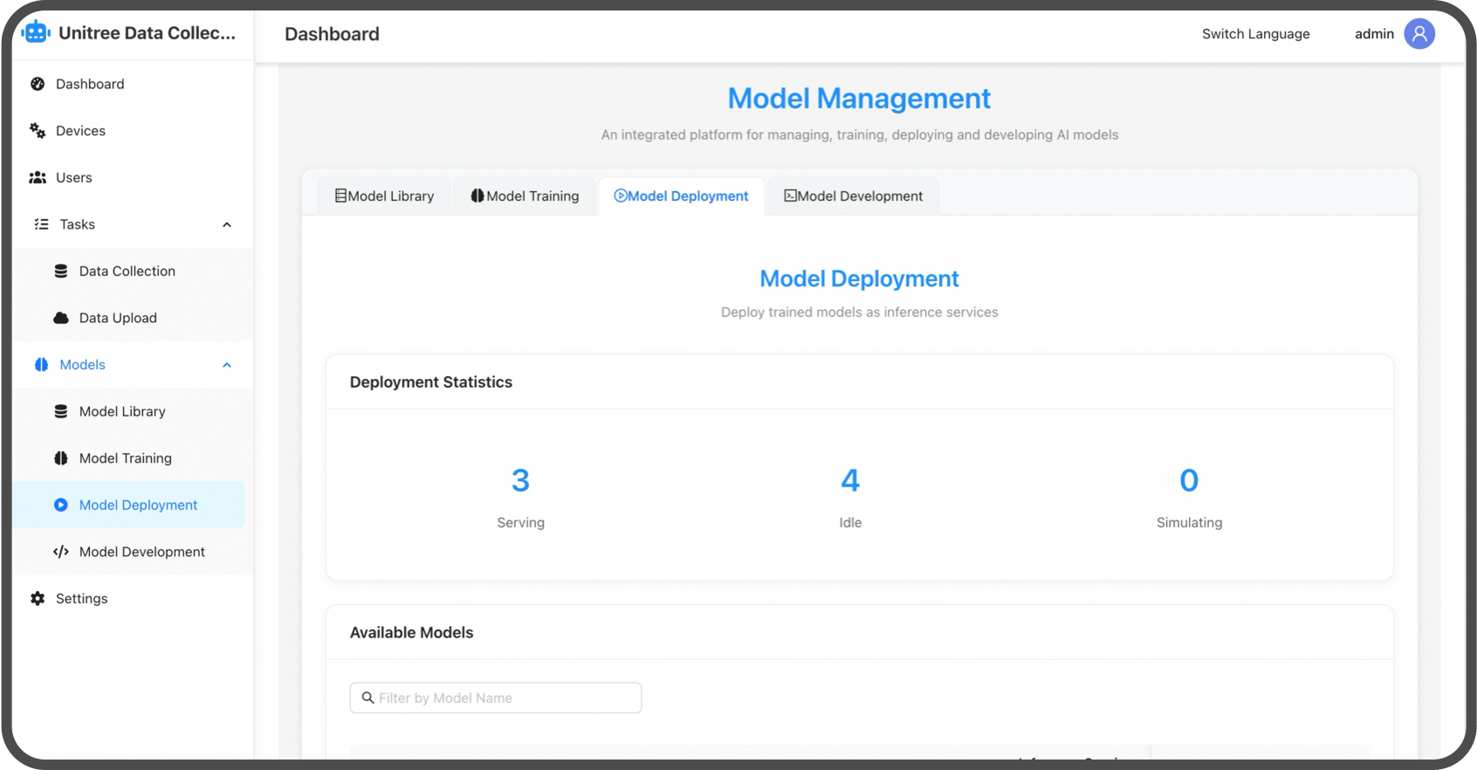Click the Devices gears icon

tap(38, 131)
